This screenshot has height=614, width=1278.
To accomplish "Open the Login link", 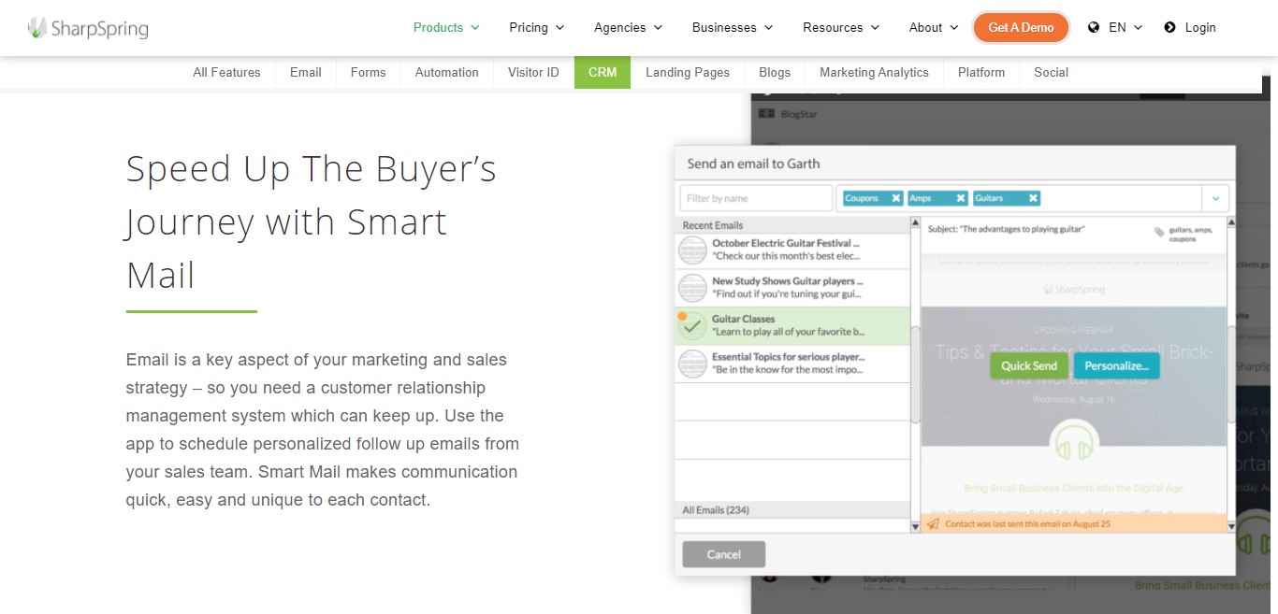I will pos(1190,27).
